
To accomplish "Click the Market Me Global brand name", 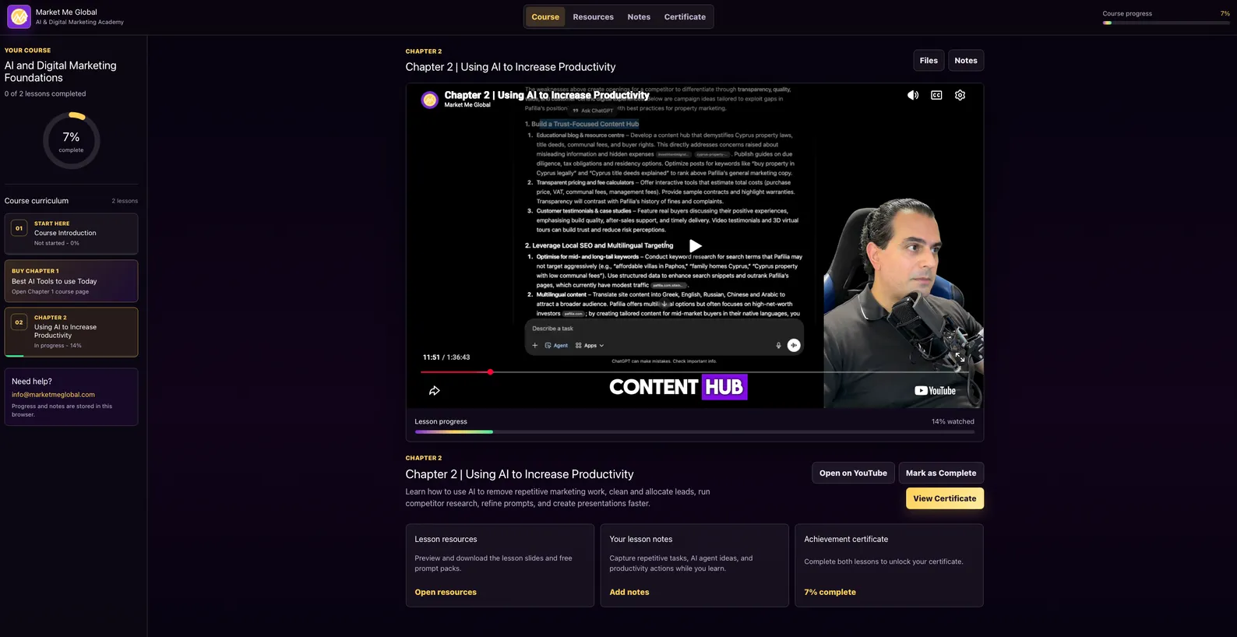I will 66,12.
